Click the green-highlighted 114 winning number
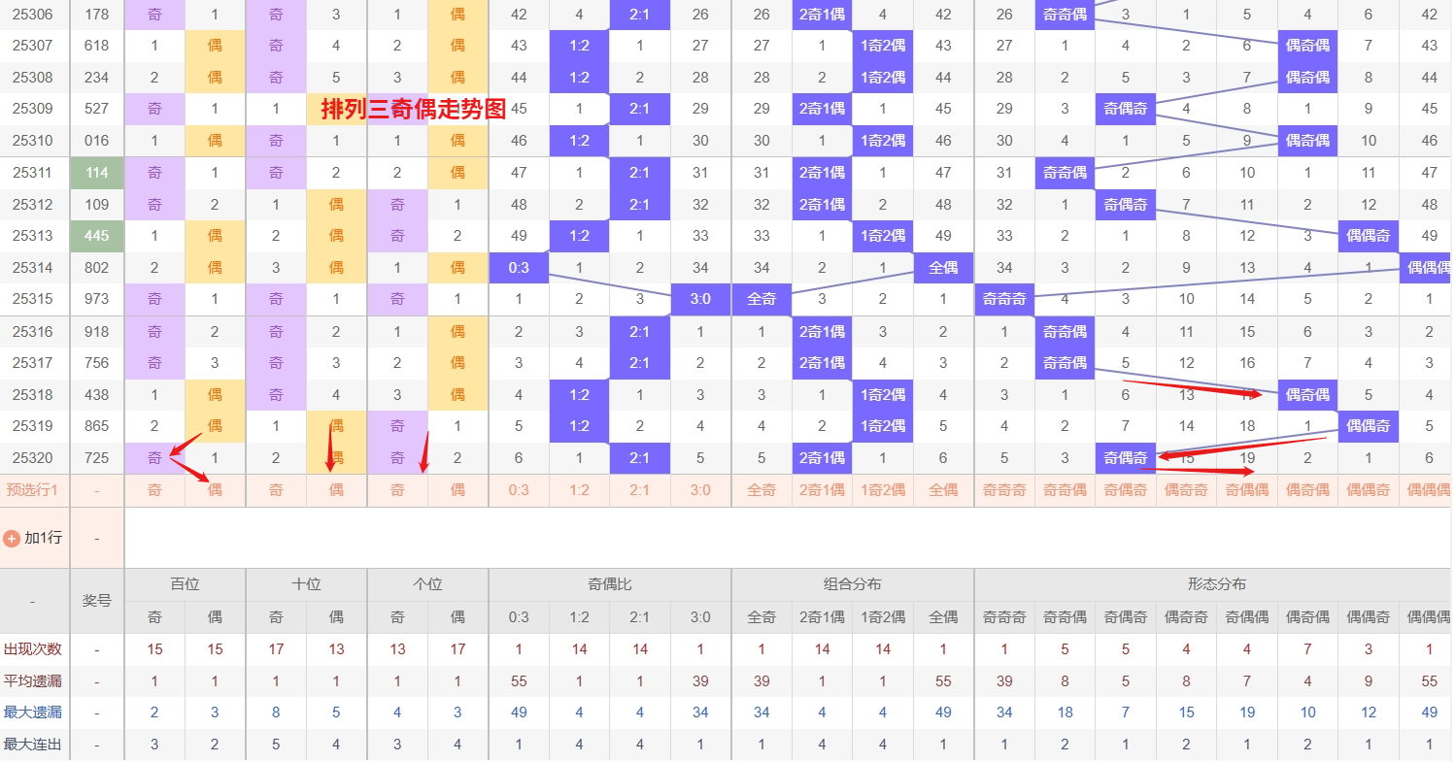The height and width of the screenshot is (762, 1455). point(97,173)
